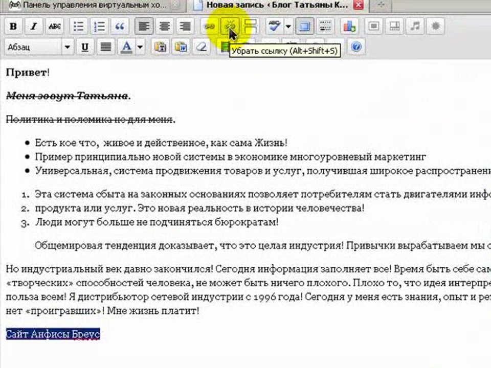Click bullet Пример принципиально новой системы
This screenshot has height=368, width=491.
[x=231, y=157]
